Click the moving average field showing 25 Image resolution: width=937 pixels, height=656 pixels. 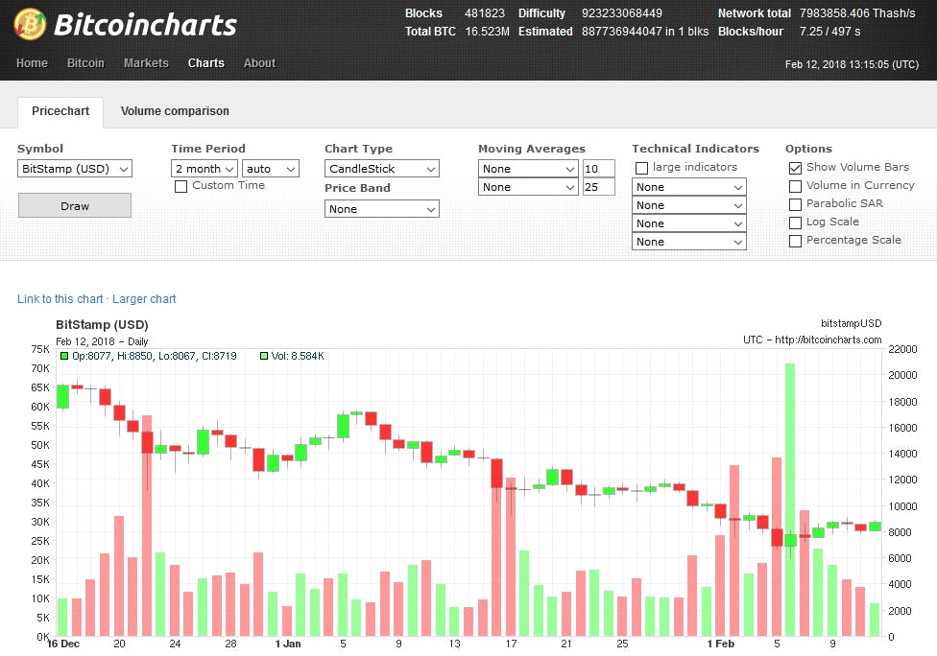point(599,187)
